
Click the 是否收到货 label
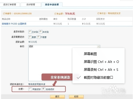pos(19,32)
